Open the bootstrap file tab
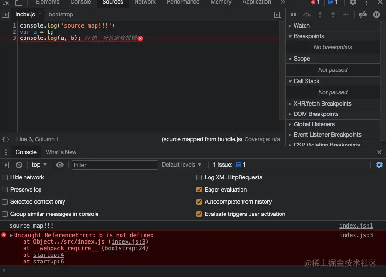The width and height of the screenshot is (386, 277). point(61,15)
